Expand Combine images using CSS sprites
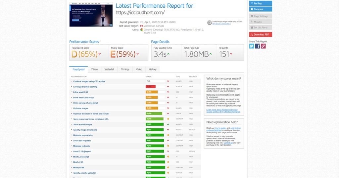 pos(89,81)
